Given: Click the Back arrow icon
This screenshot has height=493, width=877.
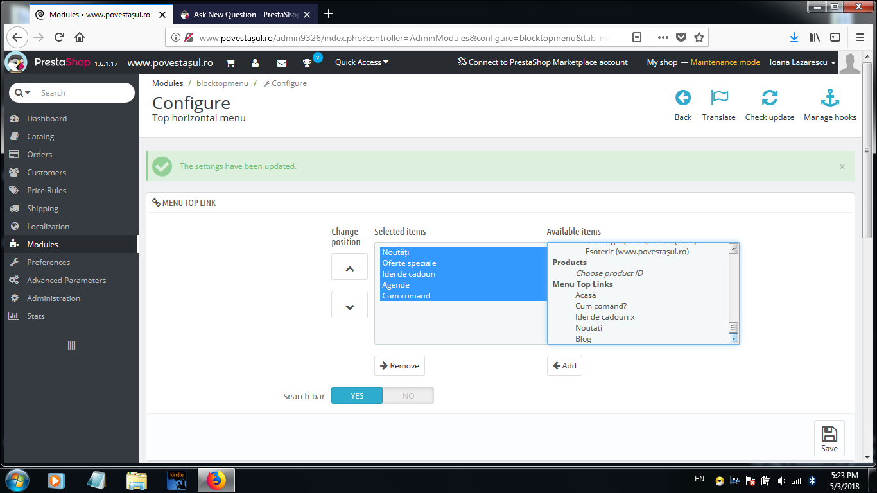Looking at the screenshot, I should (x=683, y=98).
